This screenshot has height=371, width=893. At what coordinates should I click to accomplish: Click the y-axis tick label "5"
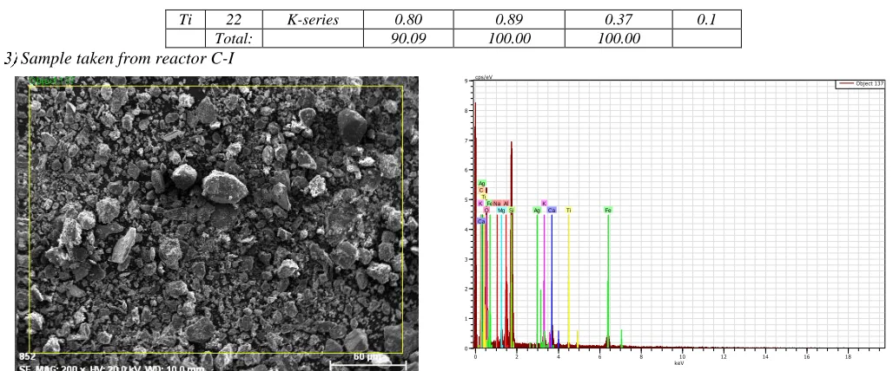466,199
